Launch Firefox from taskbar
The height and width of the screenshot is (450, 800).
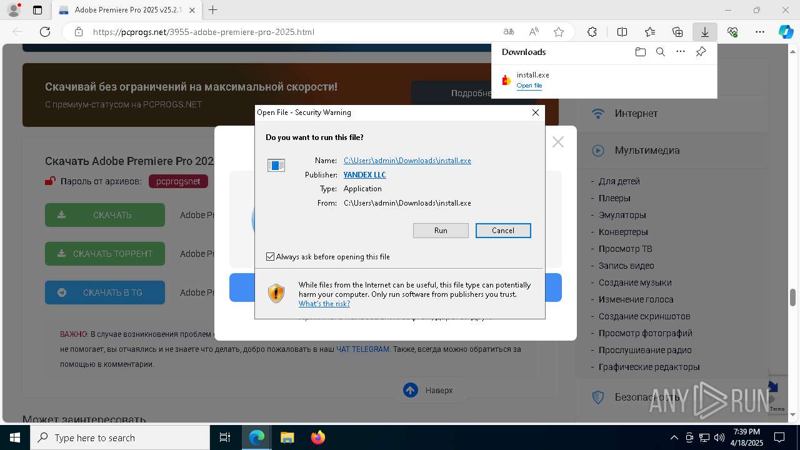pyautogui.click(x=317, y=437)
